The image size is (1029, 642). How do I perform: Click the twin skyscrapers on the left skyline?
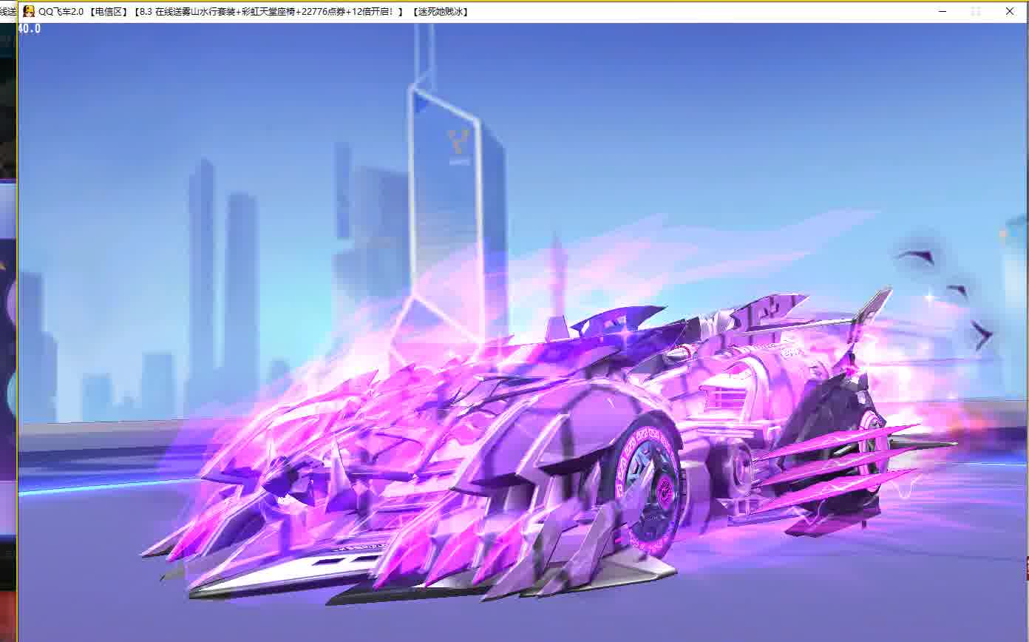tap(222, 281)
